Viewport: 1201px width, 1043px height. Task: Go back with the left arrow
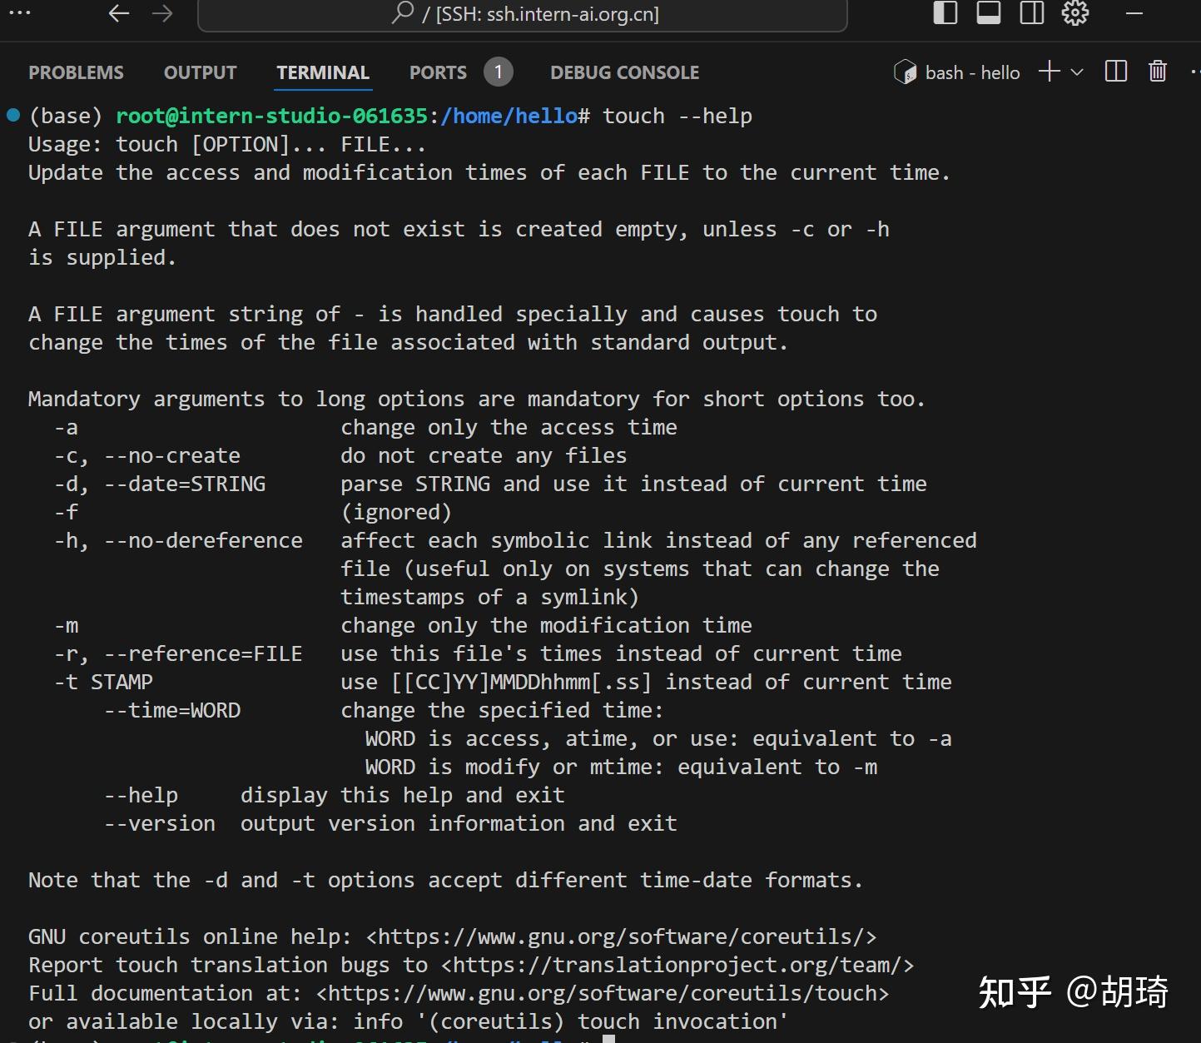(120, 13)
